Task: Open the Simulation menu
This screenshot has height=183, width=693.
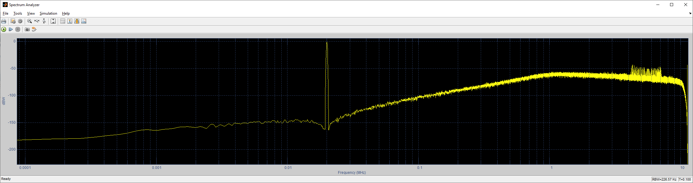Action: pyautogui.click(x=48, y=13)
